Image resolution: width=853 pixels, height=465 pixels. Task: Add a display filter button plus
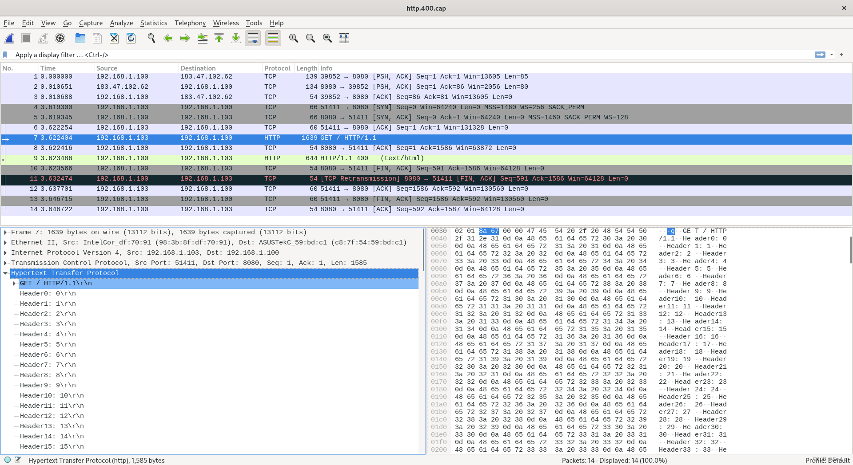point(841,55)
